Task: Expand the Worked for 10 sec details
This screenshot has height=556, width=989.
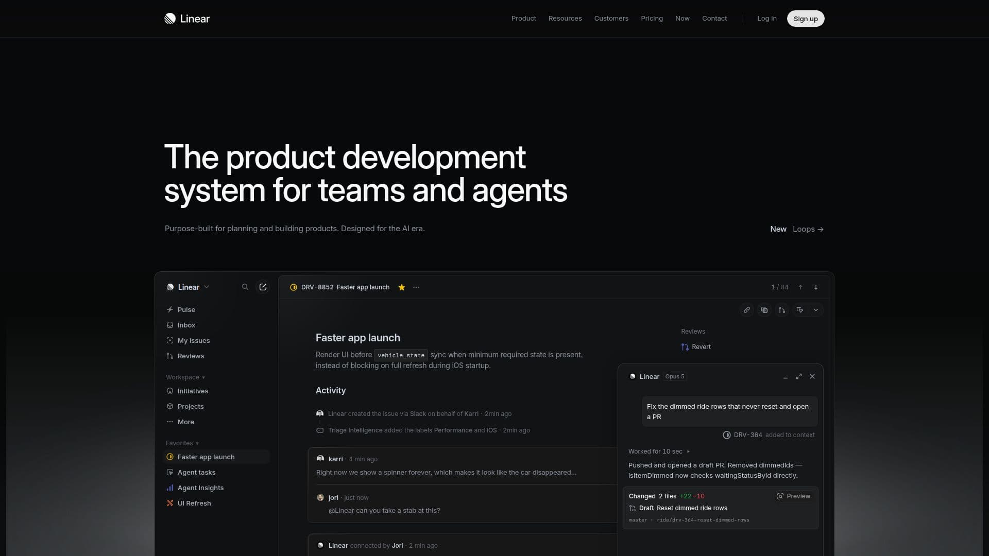Action: click(659, 451)
